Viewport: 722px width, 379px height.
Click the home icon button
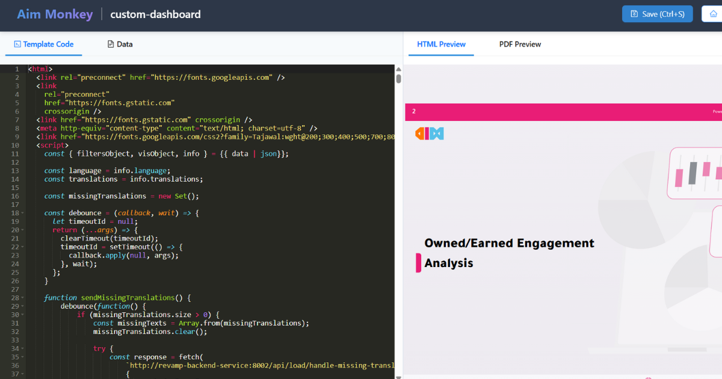coord(713,14)
